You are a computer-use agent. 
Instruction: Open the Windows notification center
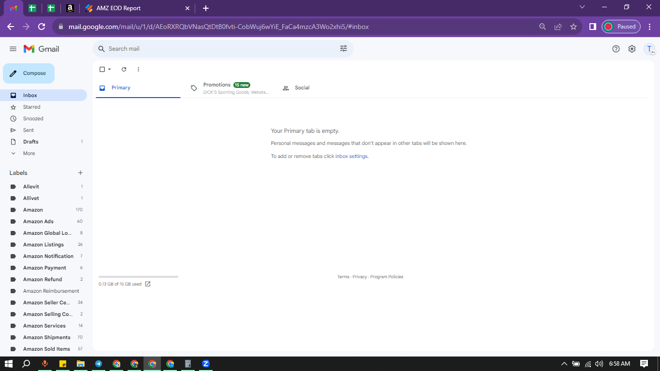[644, 364]
